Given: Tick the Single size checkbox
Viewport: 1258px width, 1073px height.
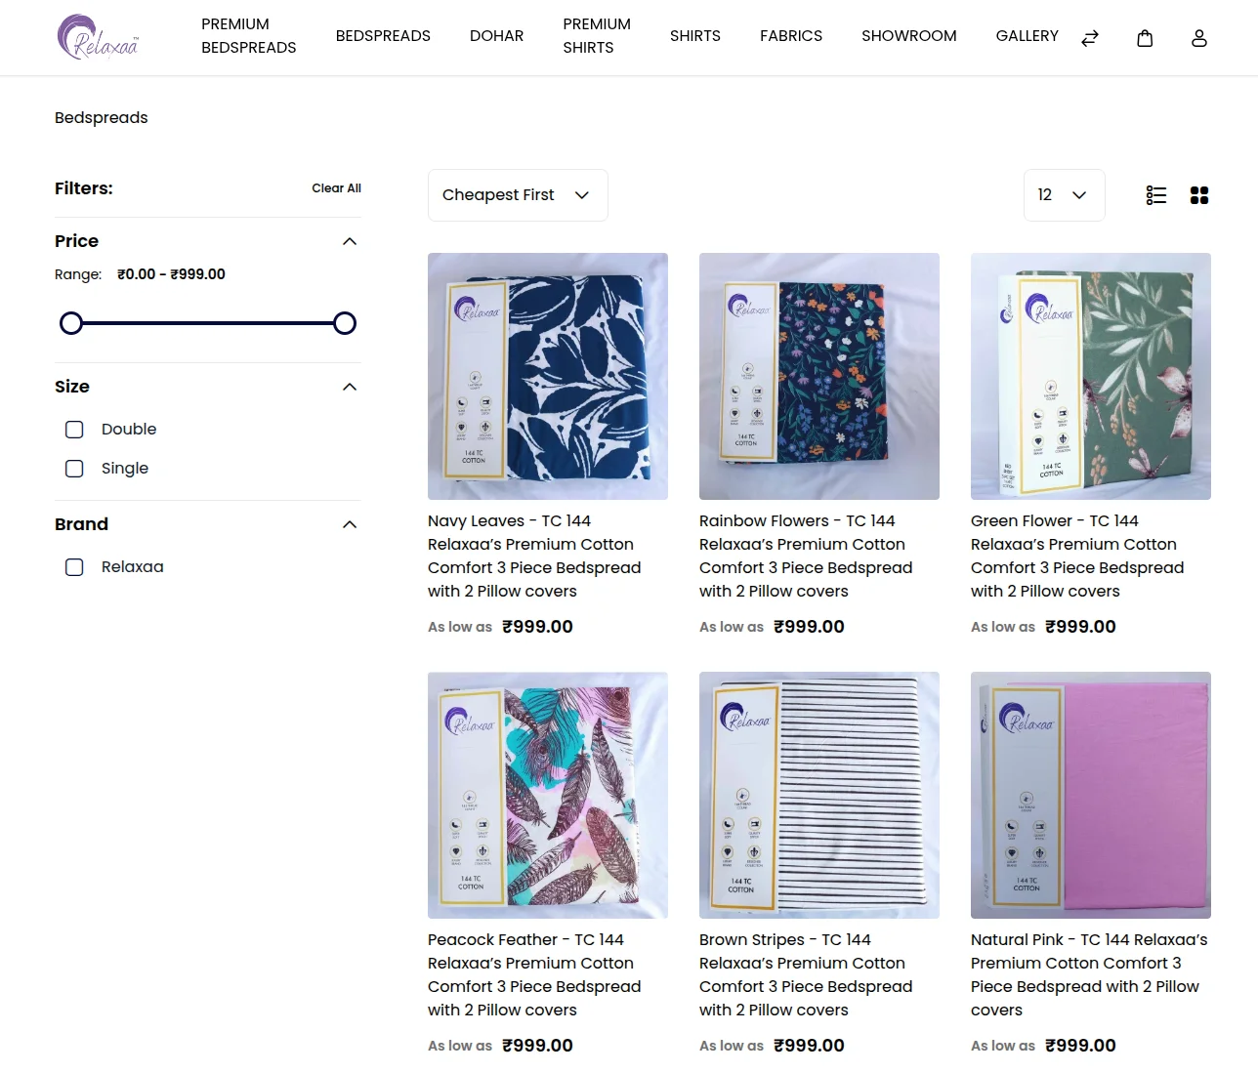Looking at the screenshot, I should [x=74, y=469].
